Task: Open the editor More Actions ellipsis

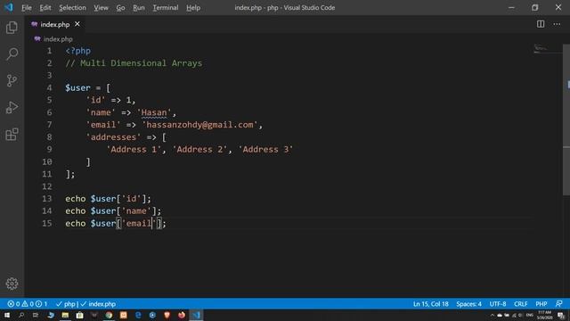Action: [x=557, y=24]
